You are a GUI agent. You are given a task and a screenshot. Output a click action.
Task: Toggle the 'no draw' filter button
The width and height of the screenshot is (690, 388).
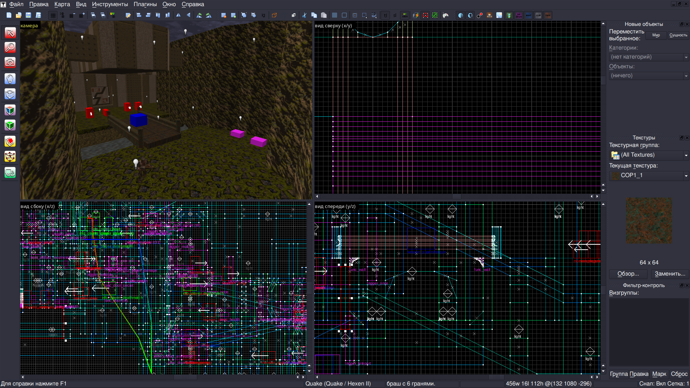519,15
